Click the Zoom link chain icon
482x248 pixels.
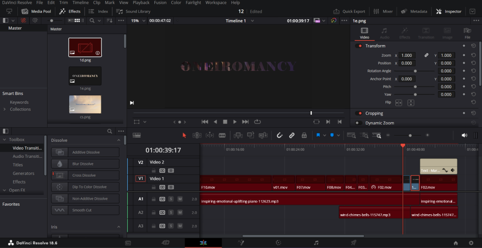[x=426, y=55]
